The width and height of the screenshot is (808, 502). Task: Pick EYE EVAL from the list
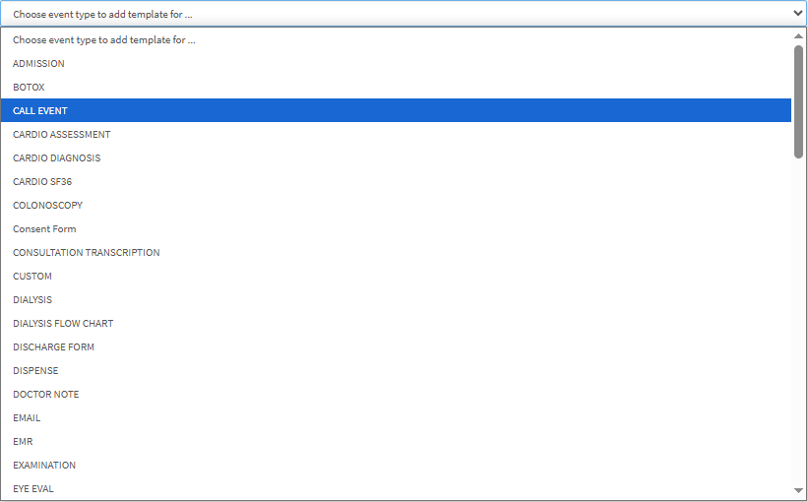tap(396, 488)
